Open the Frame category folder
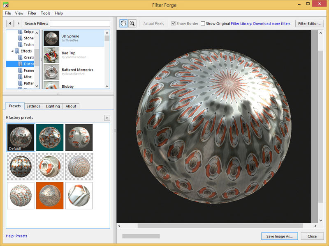The image size is (329, 246). (x=26, y=71)
